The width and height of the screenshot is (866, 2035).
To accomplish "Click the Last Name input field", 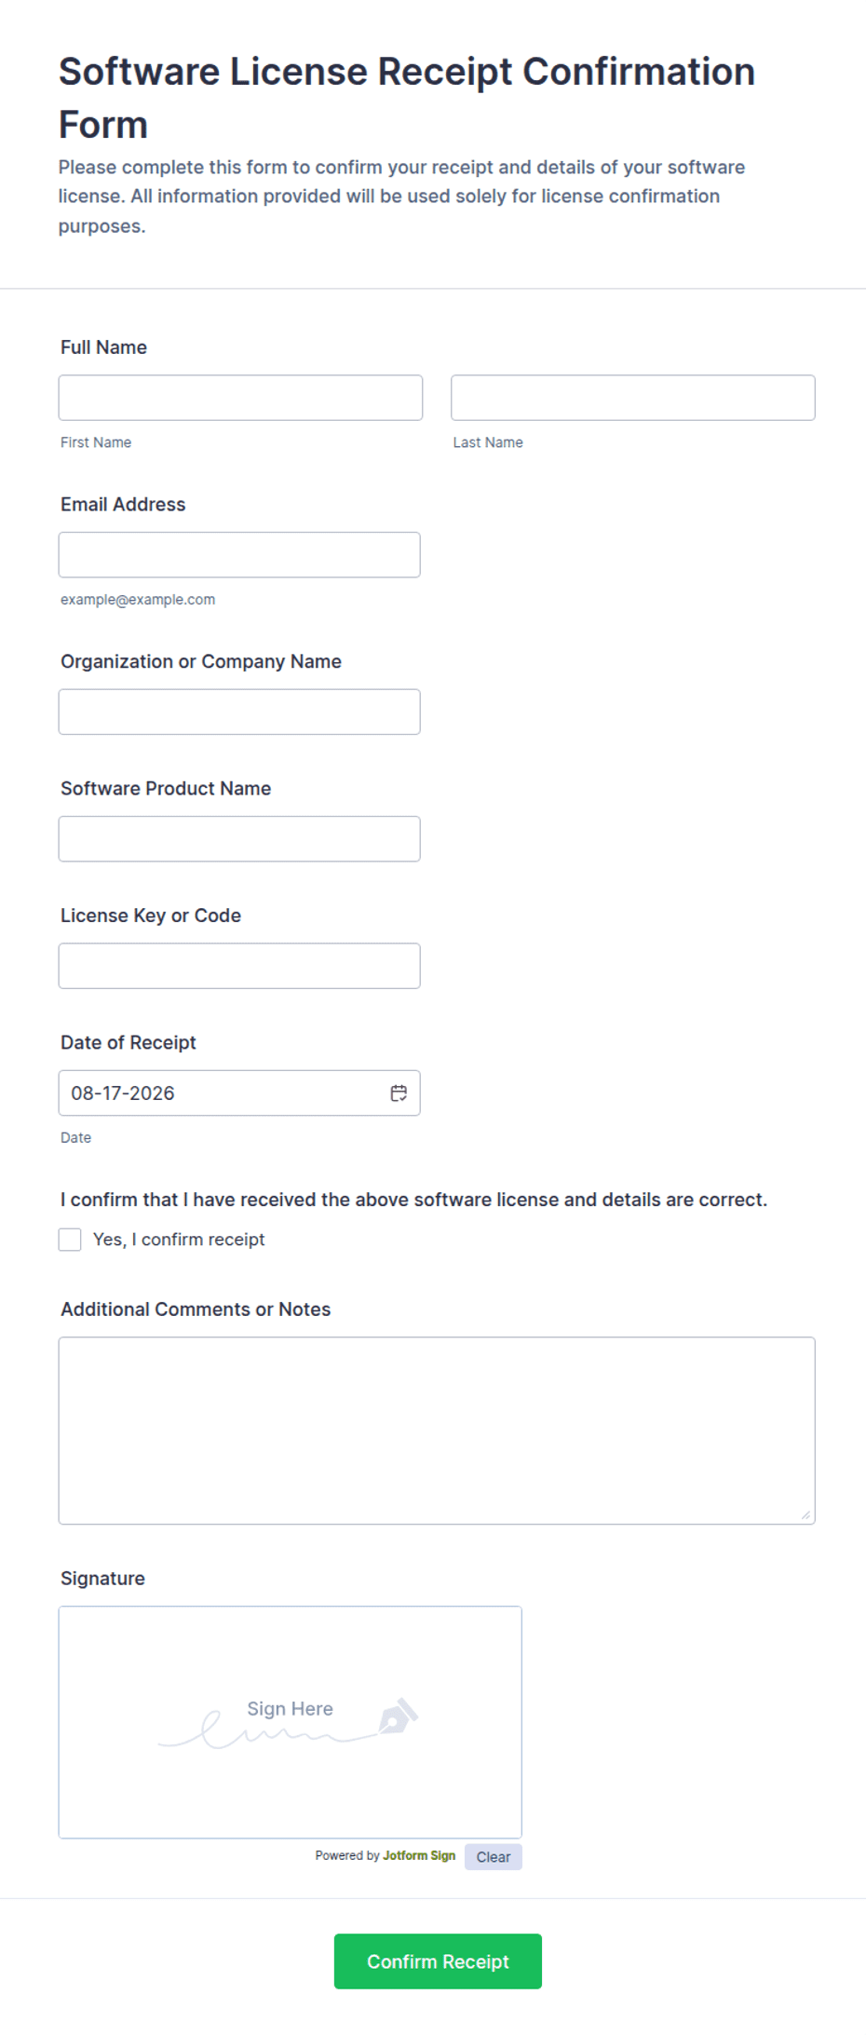I will click(633, 398).
